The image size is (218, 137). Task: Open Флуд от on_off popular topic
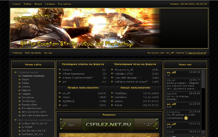pyautogui.click(x=124, y=70)
